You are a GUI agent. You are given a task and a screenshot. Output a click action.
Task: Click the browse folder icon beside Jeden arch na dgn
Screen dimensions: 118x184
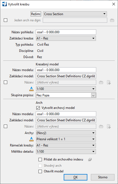112,20
